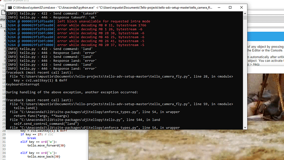The height and width of the screenshot is (160, 284).
Task: Click line number 32 in Spyder gutter
Action: (4, 146)
